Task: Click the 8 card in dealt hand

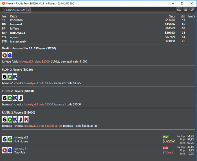Action: coord(10,55)
